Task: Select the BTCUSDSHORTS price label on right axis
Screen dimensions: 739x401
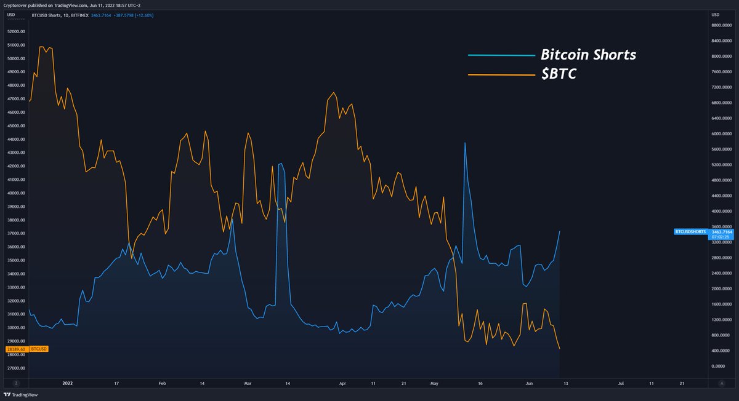Action: coord(691,232)
